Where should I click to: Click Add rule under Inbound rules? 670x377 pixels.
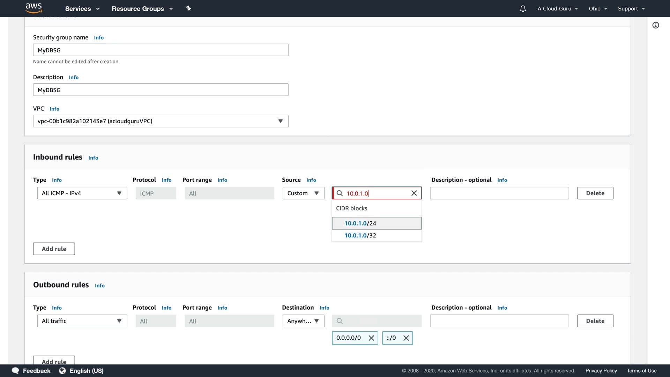coord(54,249)
